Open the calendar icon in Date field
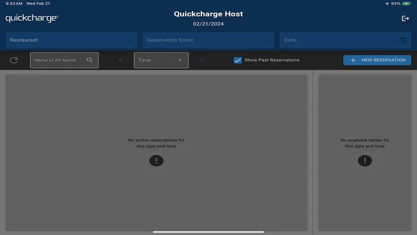Screen dimensions: 417x235 point(403,40)
